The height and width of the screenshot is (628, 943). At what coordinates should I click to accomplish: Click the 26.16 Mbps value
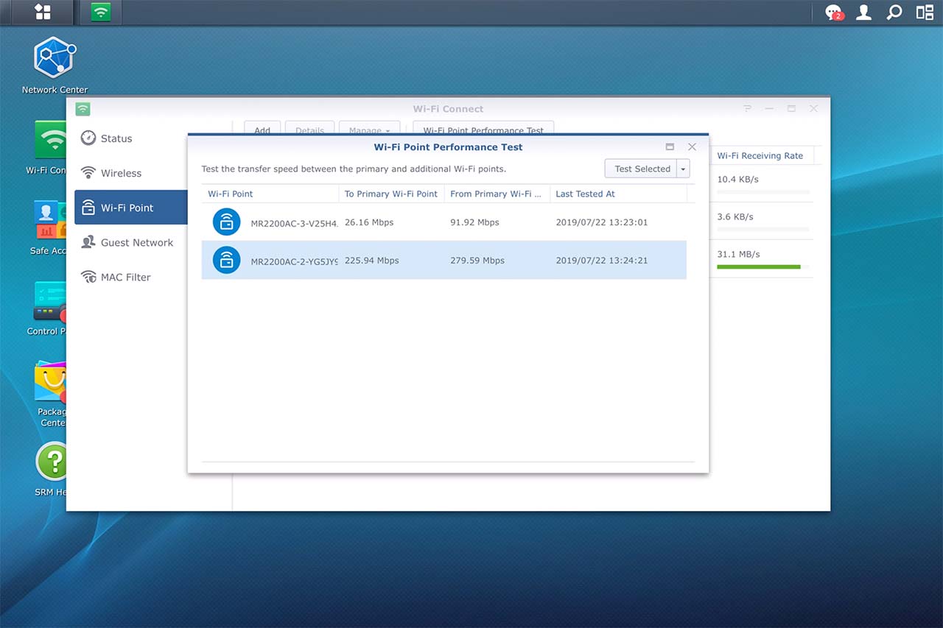tap(369, 222)
